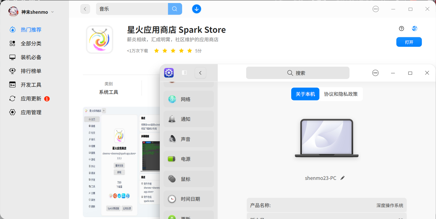Open 电源 settings in control center
The height and width of the screenshot is (219, 436).
tap(189, 159)
